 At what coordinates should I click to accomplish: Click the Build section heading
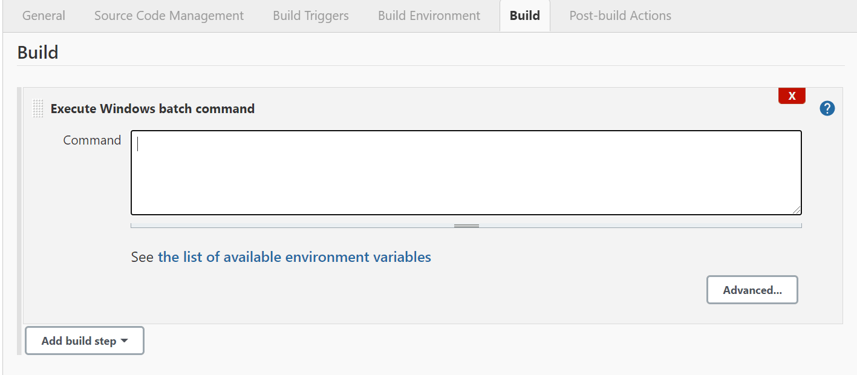click(x=37, y=52)
